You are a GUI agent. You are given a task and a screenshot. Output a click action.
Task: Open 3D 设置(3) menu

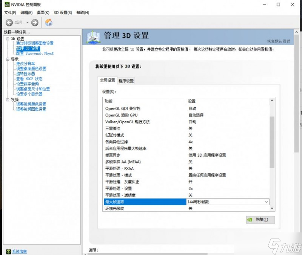pos(63,13)
